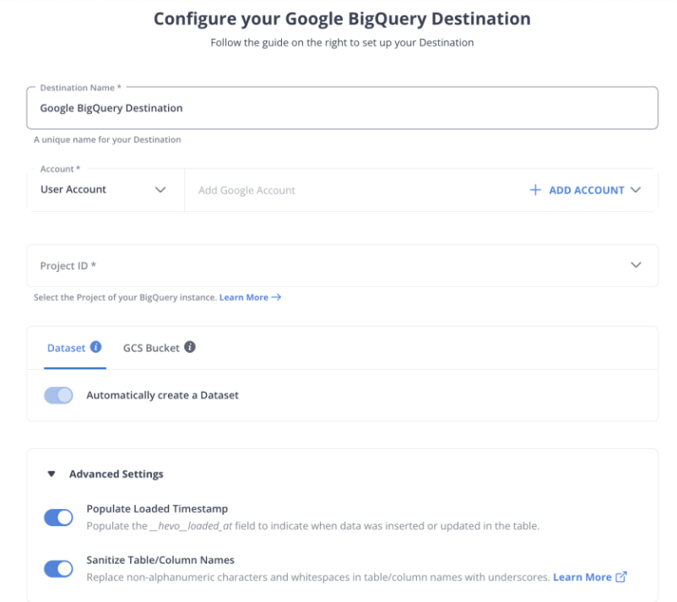
Task: Collapse Advanced Settings triangle
Action: point(51,475)
